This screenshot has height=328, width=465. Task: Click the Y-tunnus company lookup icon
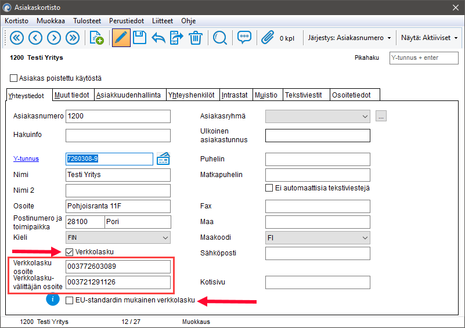(163, 158)
